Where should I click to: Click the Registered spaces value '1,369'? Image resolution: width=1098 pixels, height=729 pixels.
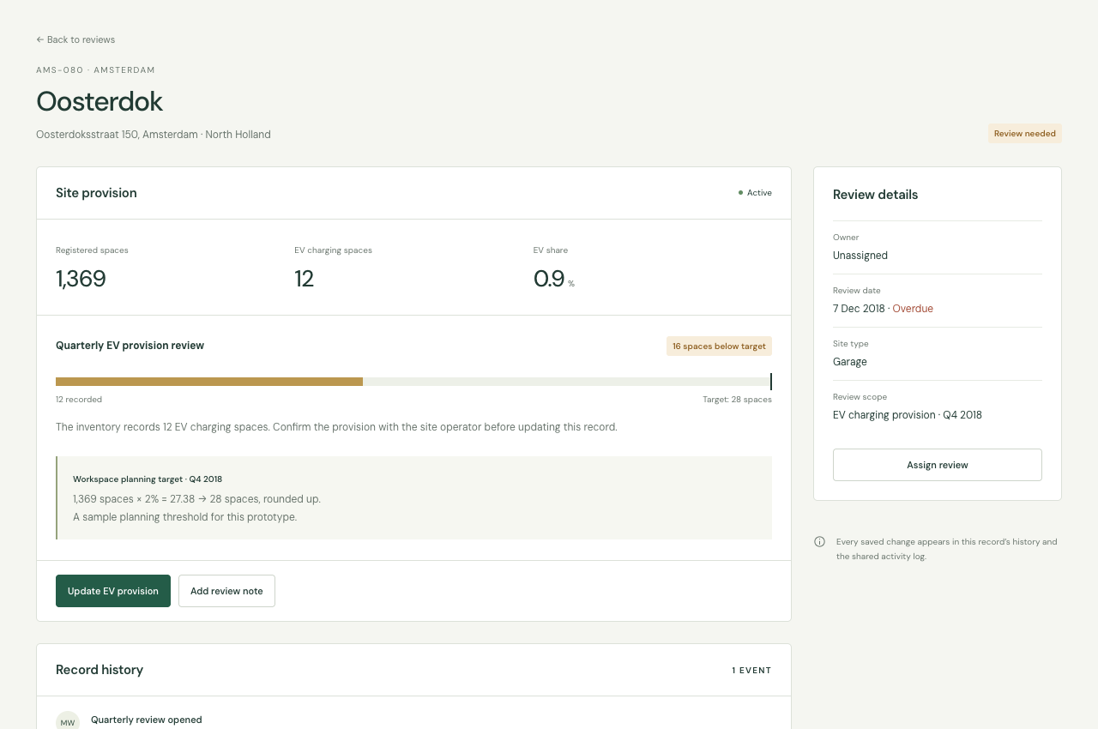tap(81, 279)
